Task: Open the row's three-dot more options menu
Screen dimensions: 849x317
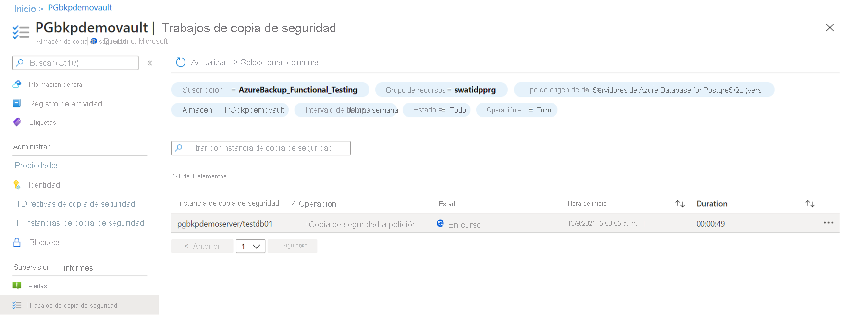Action: [x=828, y=223]
